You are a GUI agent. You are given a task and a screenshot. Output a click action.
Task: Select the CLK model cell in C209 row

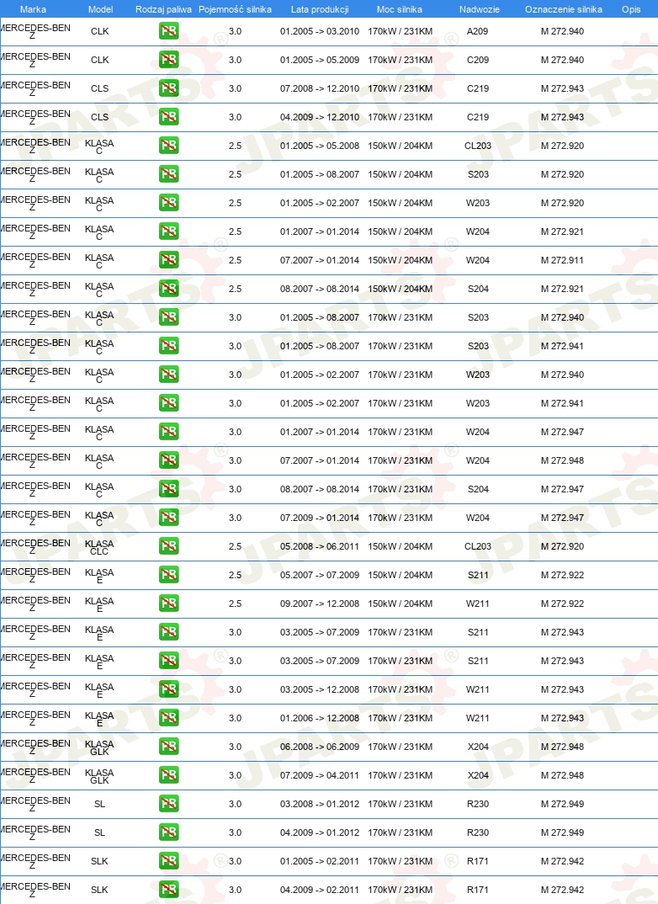99,60
